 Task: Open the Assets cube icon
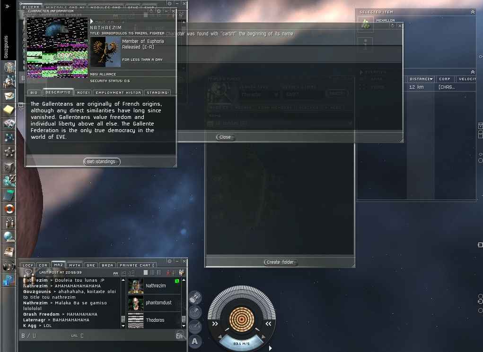9,167
